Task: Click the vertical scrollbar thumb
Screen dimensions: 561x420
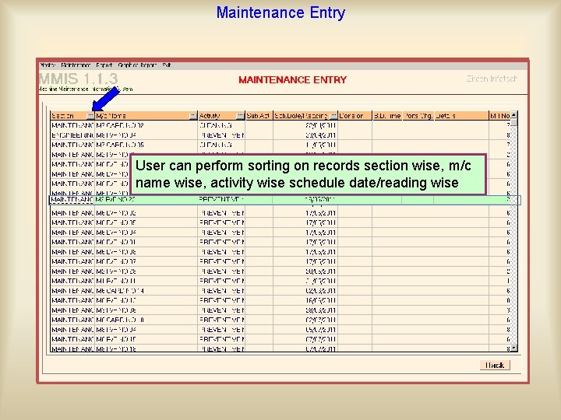Action: [513, 123]
